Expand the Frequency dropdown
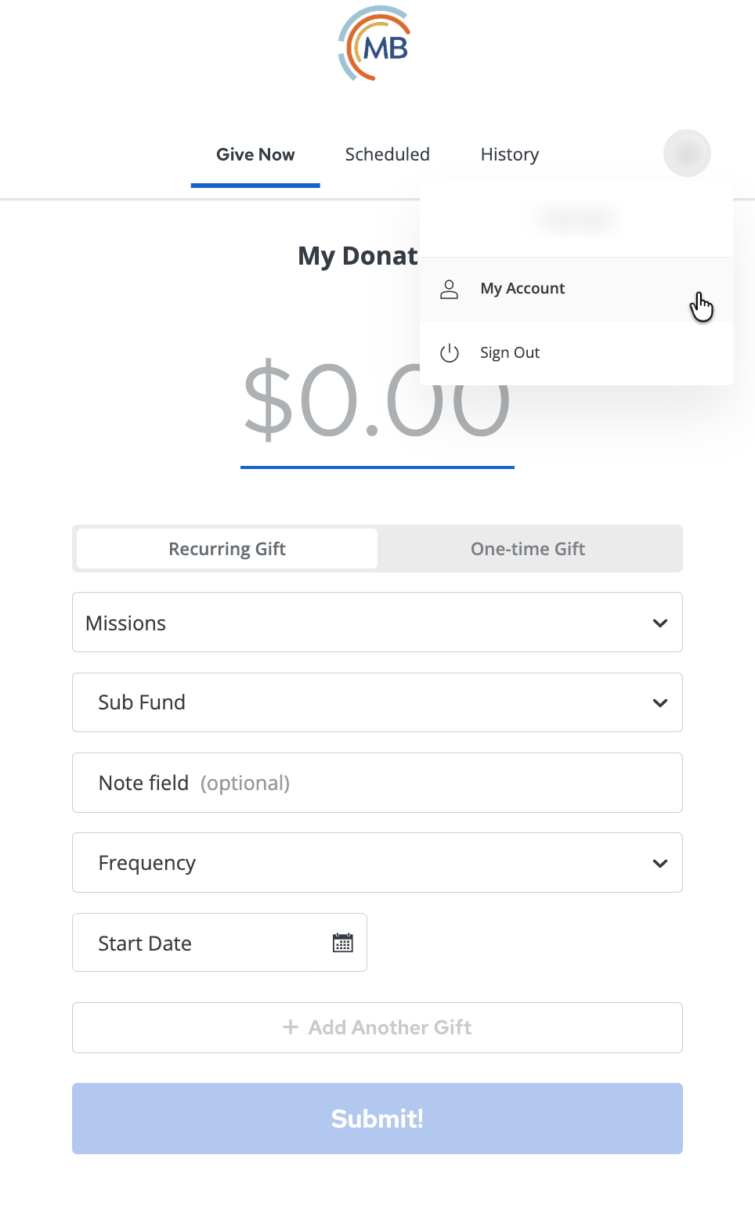 [377, 863]
